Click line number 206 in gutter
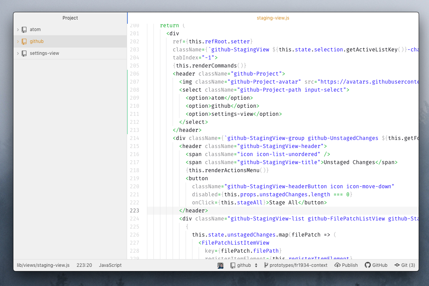This screenshot has width=429, height=286. point(134,74)
